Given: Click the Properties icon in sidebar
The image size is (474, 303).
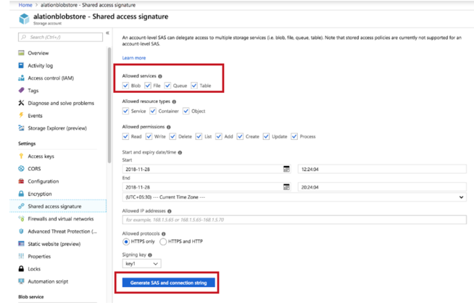Looking at the screenshot, I should point(21,256).
